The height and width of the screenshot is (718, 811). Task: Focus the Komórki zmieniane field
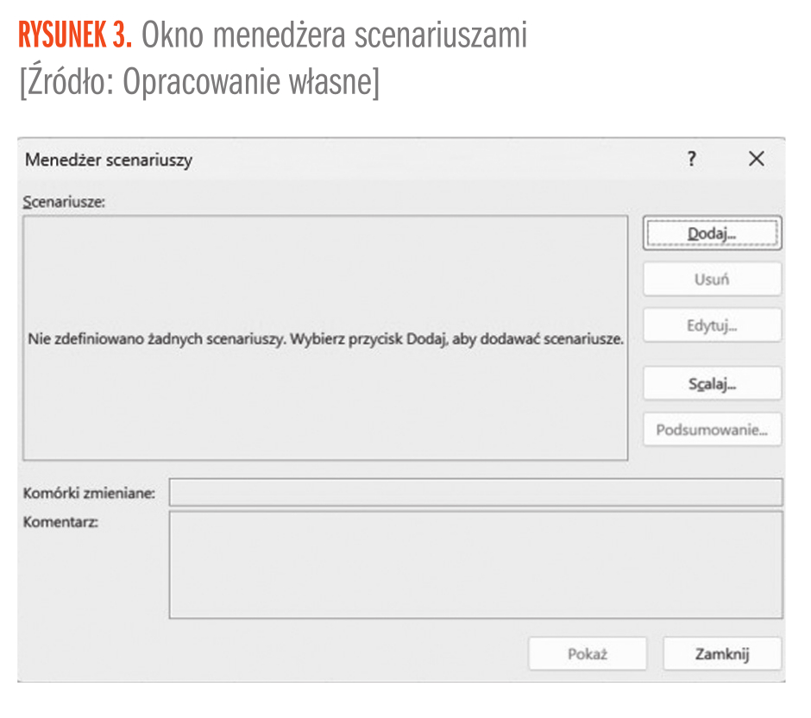[x=476, y=493]
